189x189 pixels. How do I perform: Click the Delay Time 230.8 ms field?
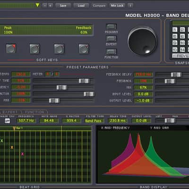click(x=118, y=121)
